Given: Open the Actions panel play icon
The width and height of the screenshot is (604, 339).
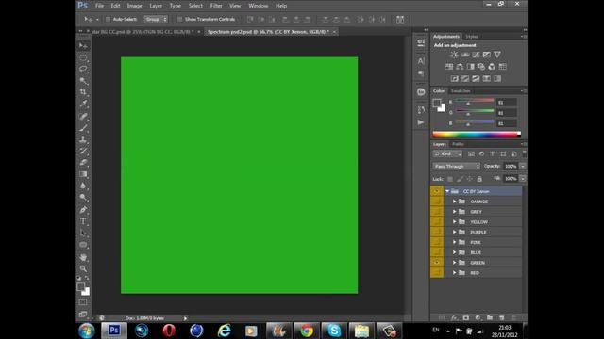Looking at the screenshot, I should pyautogui.click(x=421, y=122).
